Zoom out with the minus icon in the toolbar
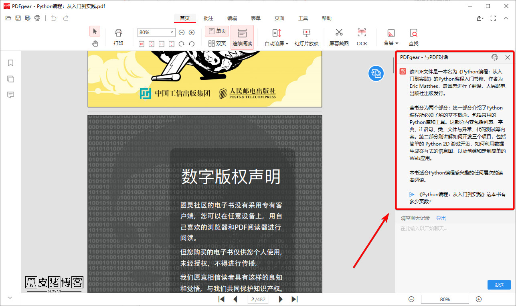The height and width of the screenshot is (306, 516). coord(182,32)
